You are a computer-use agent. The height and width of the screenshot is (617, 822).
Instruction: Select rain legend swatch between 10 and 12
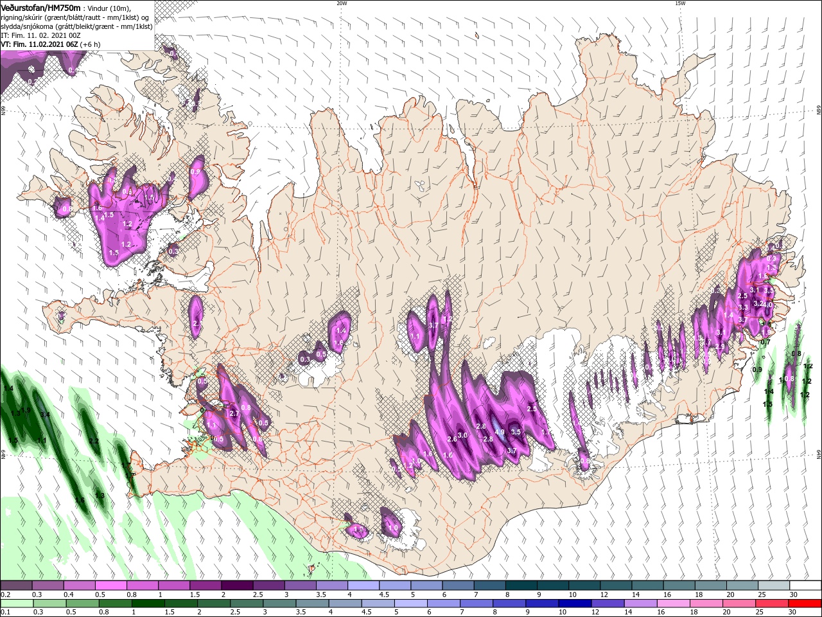click(x=575, y=604)
